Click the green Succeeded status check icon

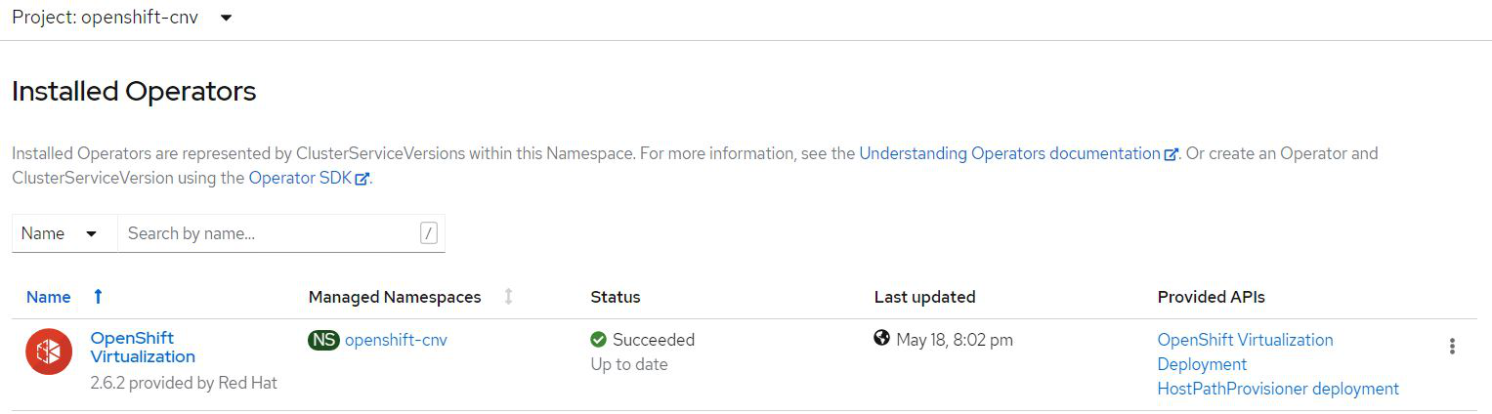[x=599, y=340]
